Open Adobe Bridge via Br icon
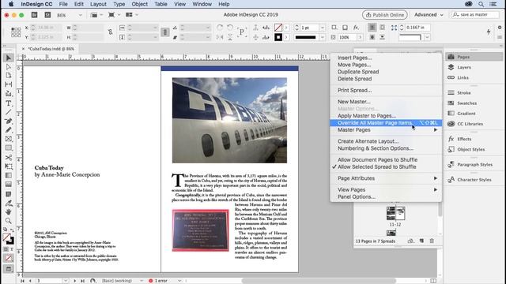The width and height of the screenshot is (506, 284). 34,15
